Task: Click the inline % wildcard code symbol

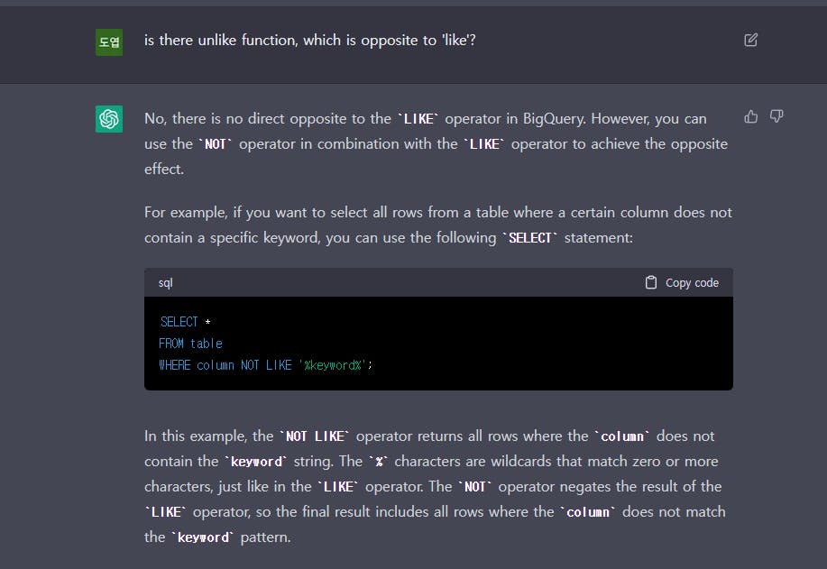Action: 380,462
